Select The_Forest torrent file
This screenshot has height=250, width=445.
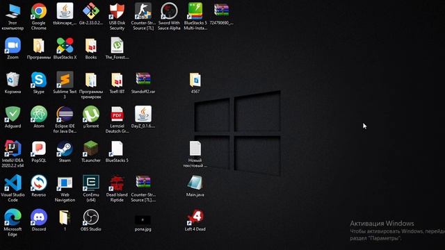pos(117,45)
